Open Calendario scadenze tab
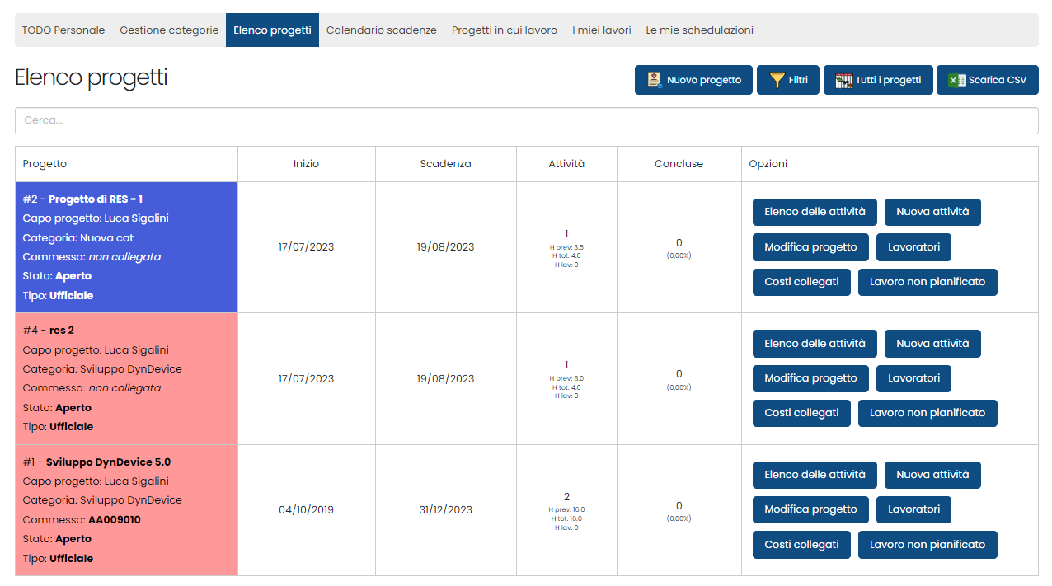This screenshot has width=1052, height=586. pos(381,30)
